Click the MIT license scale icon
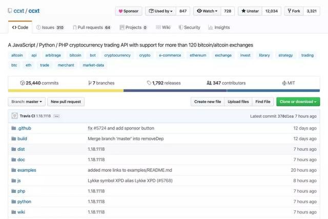 pos(284,83)
